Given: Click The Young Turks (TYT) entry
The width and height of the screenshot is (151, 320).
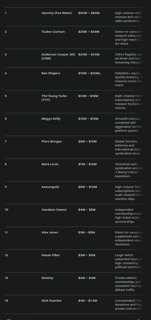Looking at the screenshot, I should pos(54,98).
